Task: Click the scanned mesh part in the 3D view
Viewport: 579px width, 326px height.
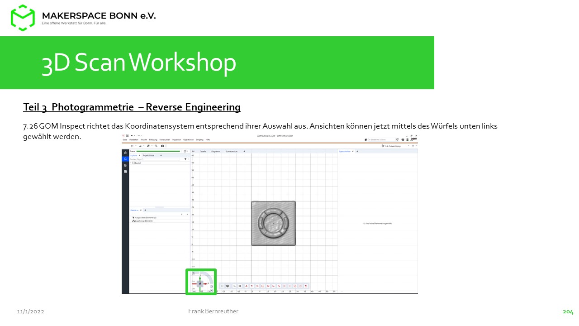Action: (x=273, y=223)
